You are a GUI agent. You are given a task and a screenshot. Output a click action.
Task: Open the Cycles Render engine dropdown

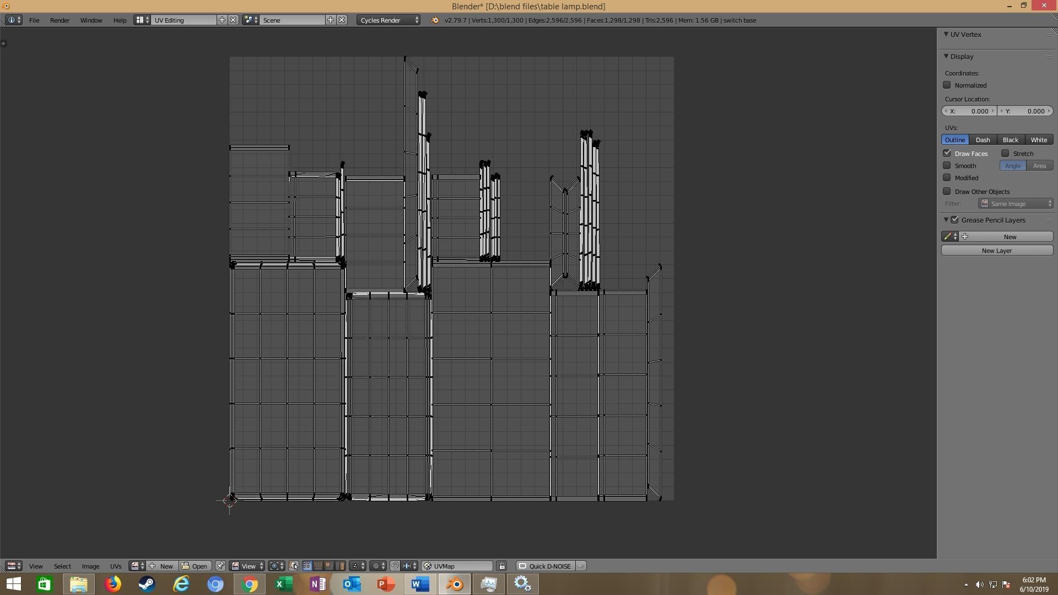388,20
